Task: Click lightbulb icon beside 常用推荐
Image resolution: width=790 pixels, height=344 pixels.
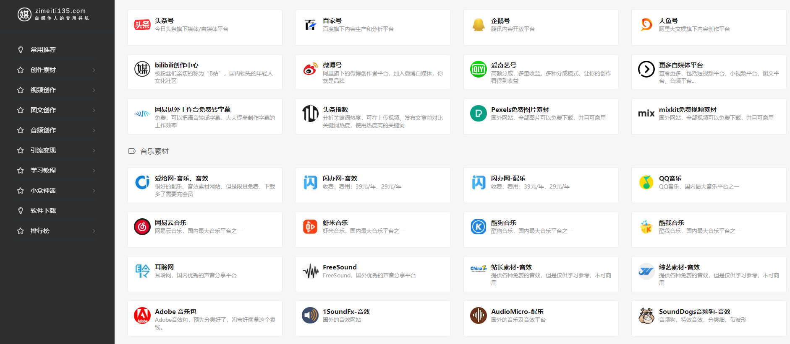Action: [x=20, y=49]
